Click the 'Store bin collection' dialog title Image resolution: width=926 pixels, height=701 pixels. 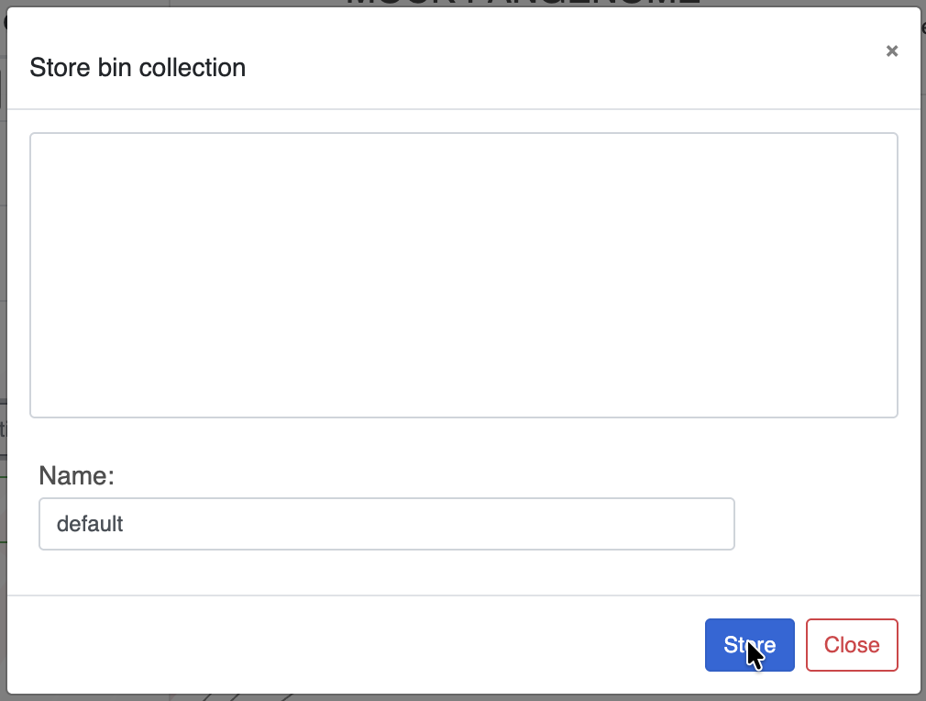pos(138,67)
